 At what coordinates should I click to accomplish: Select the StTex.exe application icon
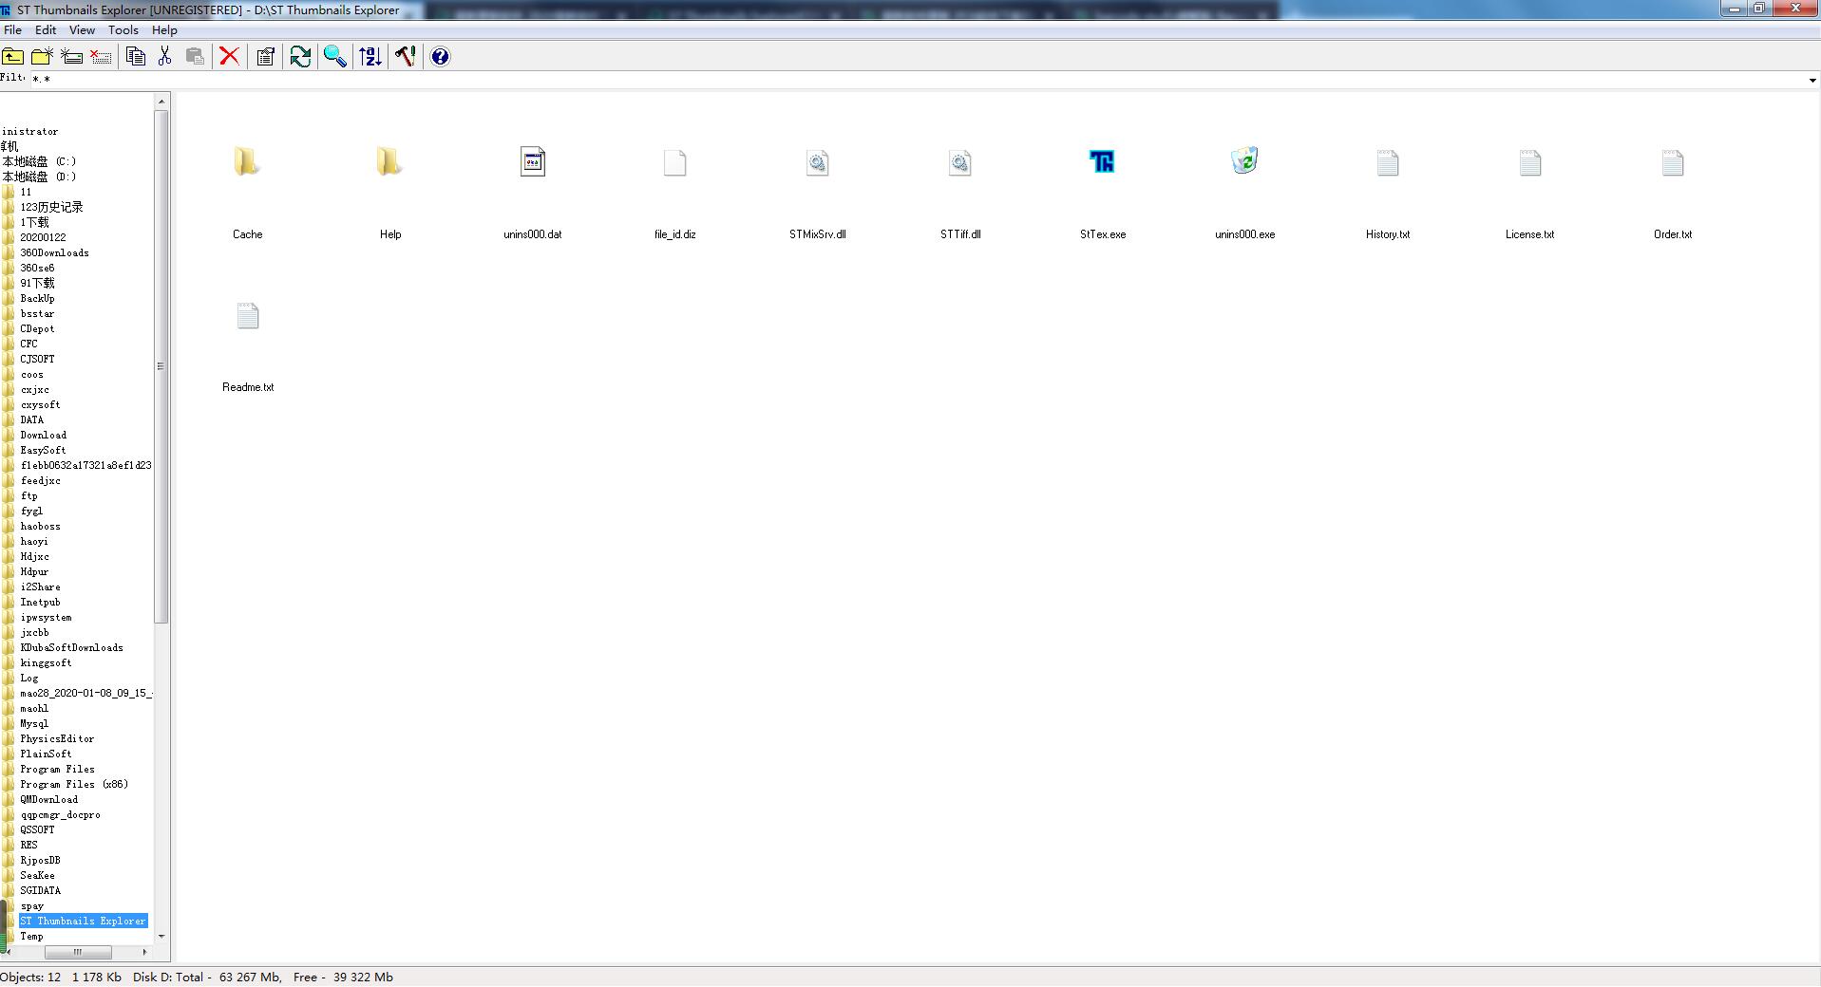[x=1102, y=162]
